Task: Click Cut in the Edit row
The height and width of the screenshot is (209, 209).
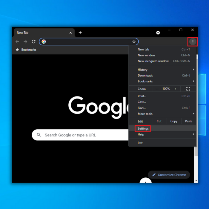Action: (x=159, y=121)
